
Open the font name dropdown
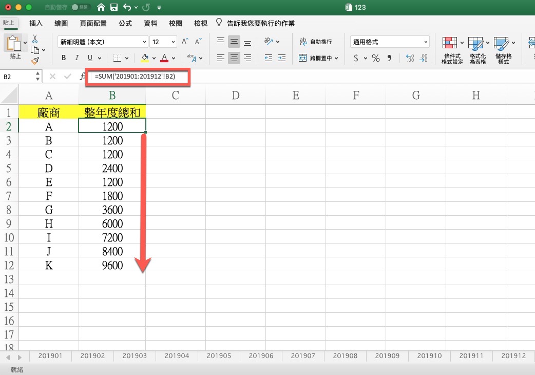(x=103, y=42)
